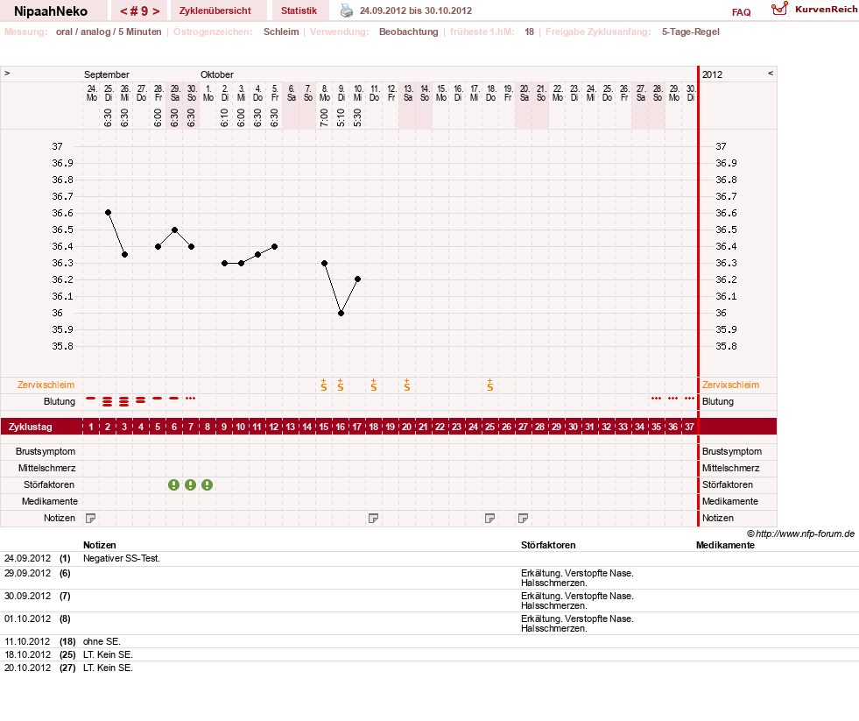Viewport: 859px width, 721px height.
Task: Click the 5-Tage-Regel setting value
Action: point(690,32)
